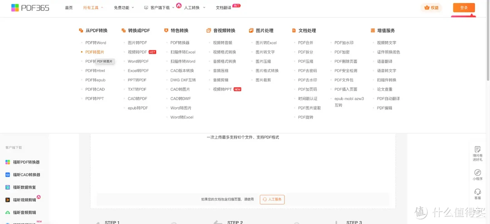Click the orange 登录 button
This screenshot has height=224, width=490.
point(464,8)
